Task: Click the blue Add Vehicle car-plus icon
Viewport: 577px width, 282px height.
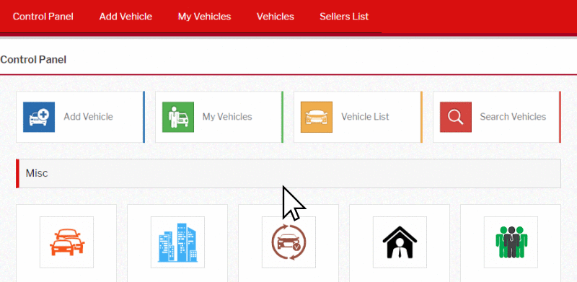Action: pos(39,117)
